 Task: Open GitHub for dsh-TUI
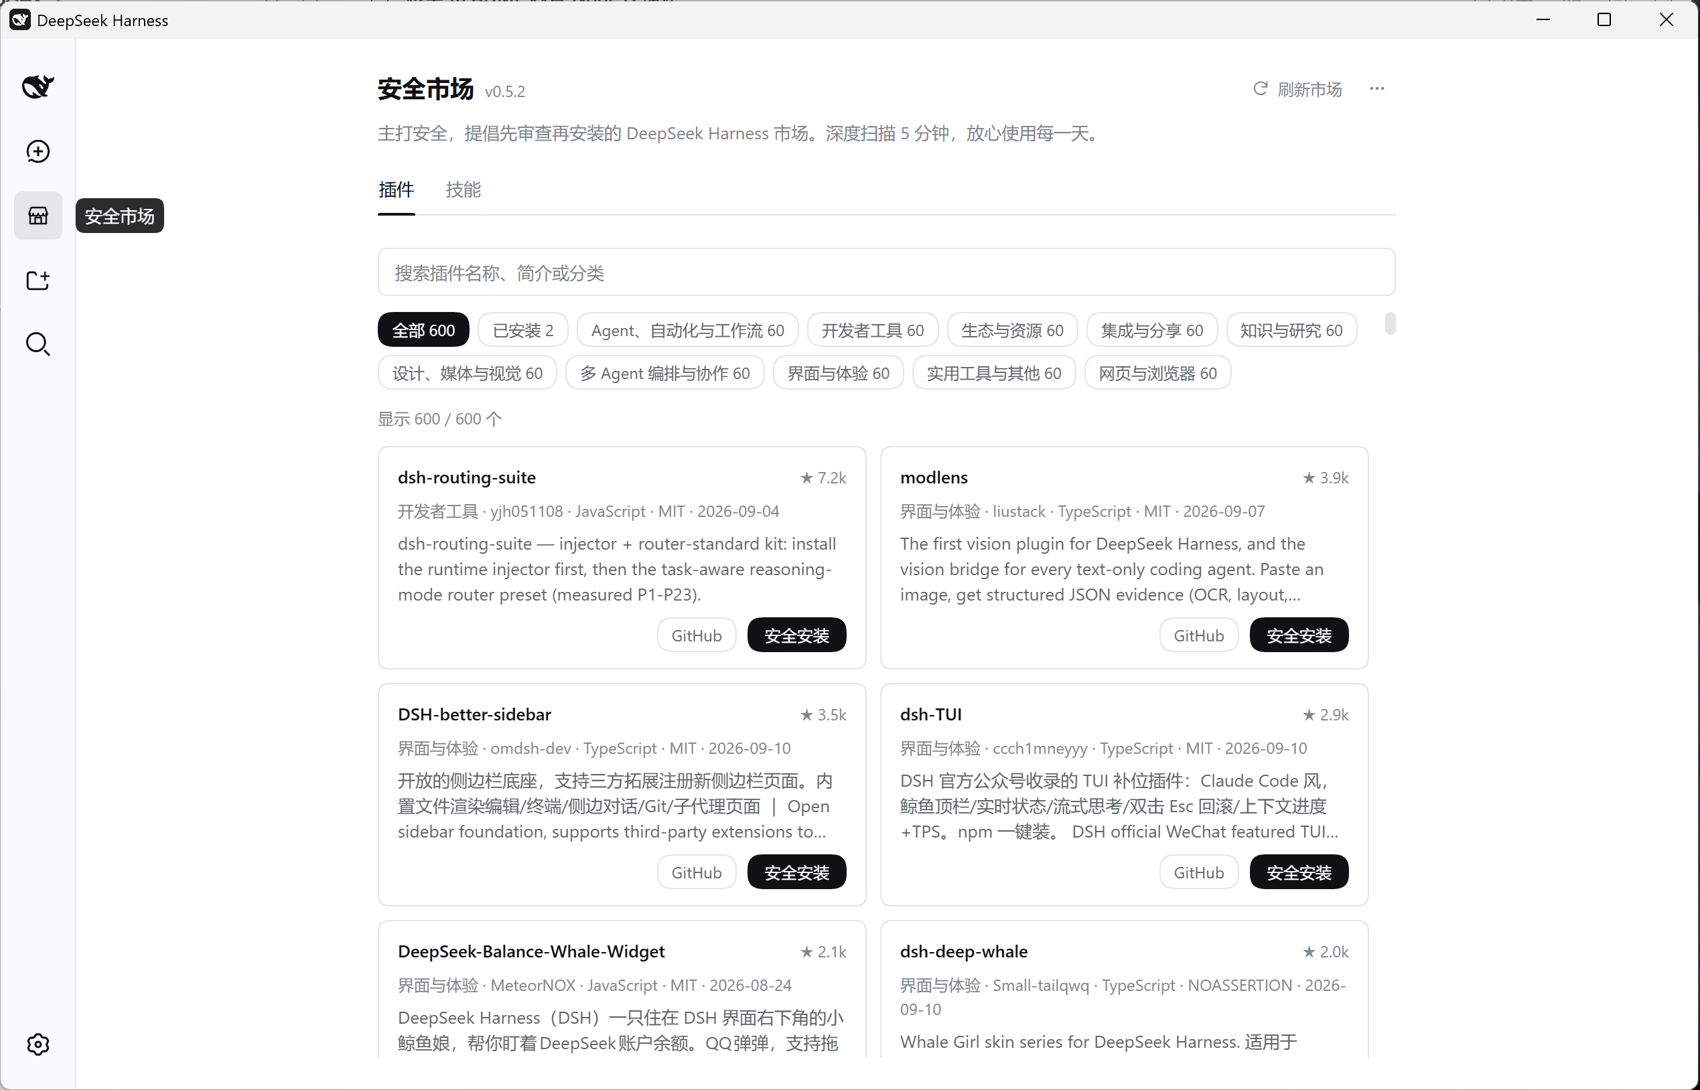(1199, 872)
